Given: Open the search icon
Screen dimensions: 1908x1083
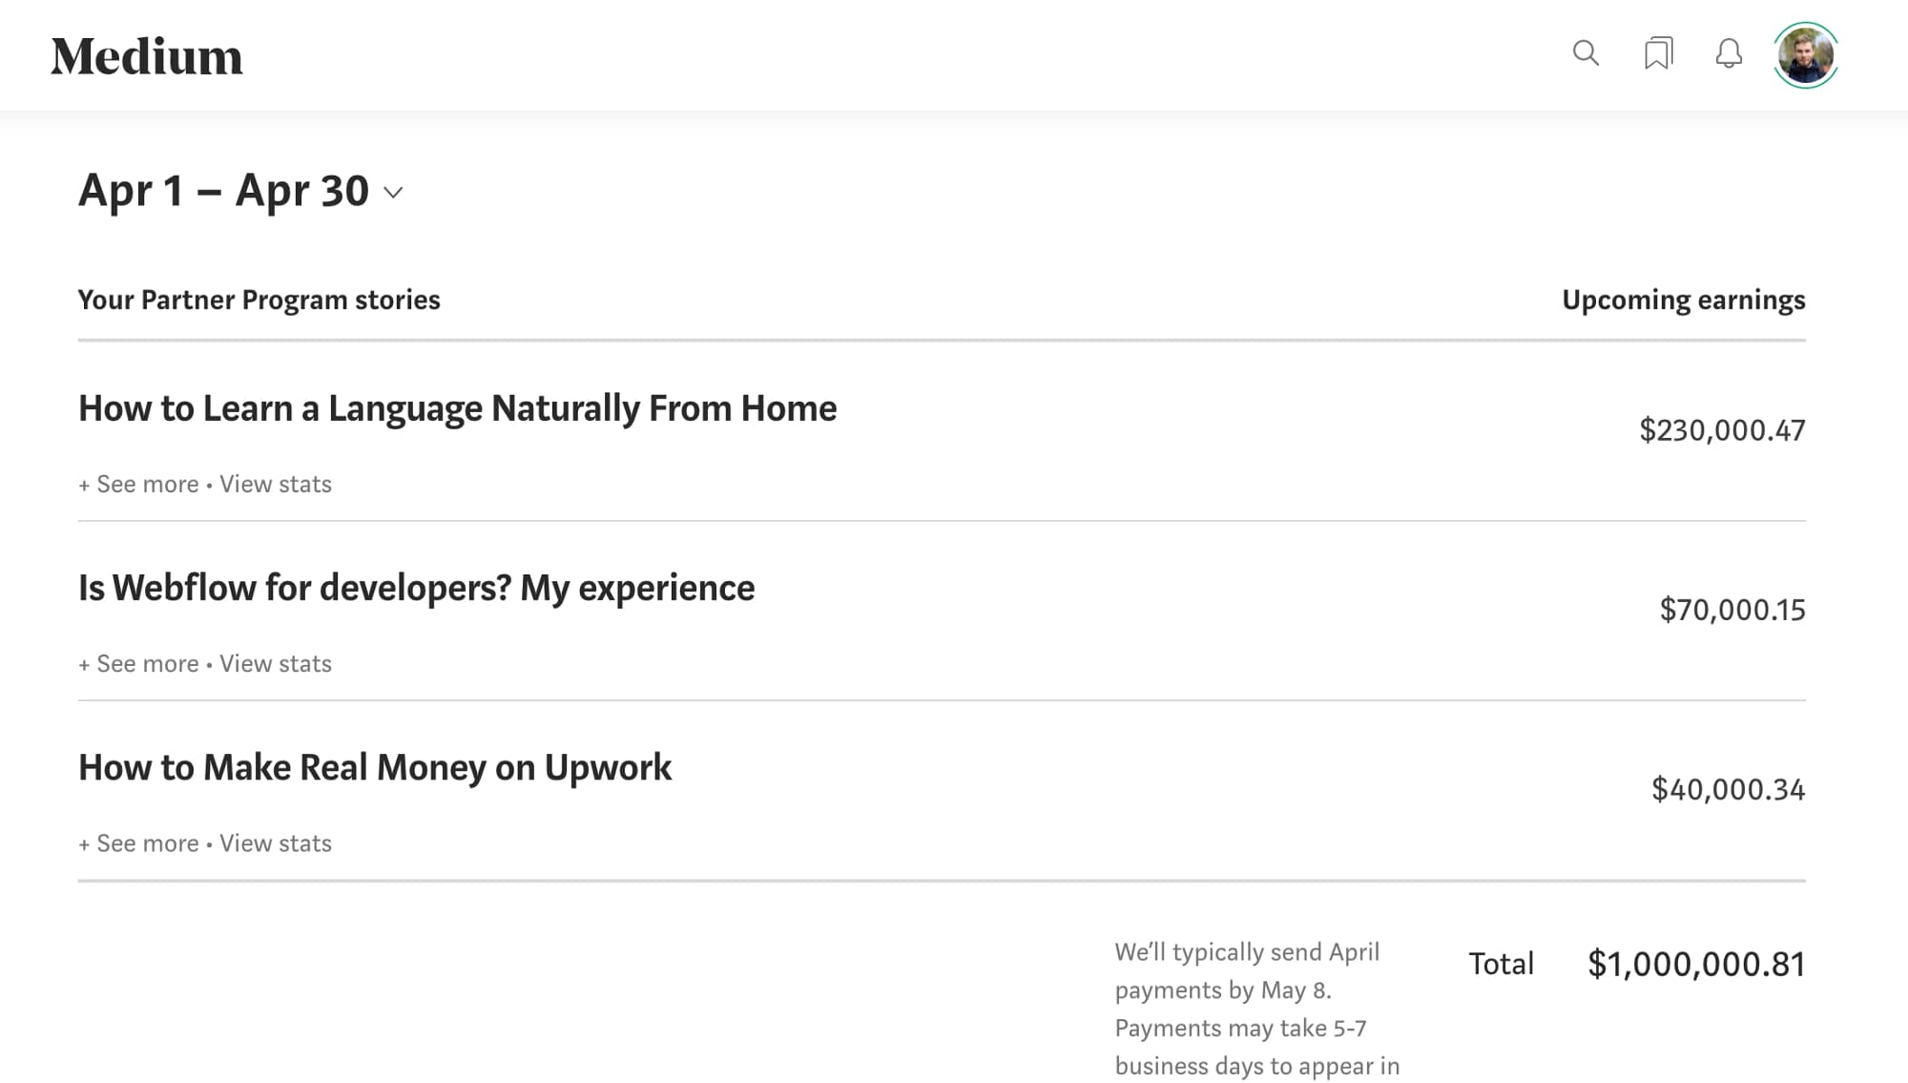Looking at the screenshot, I should click(x=1587, y=54).
